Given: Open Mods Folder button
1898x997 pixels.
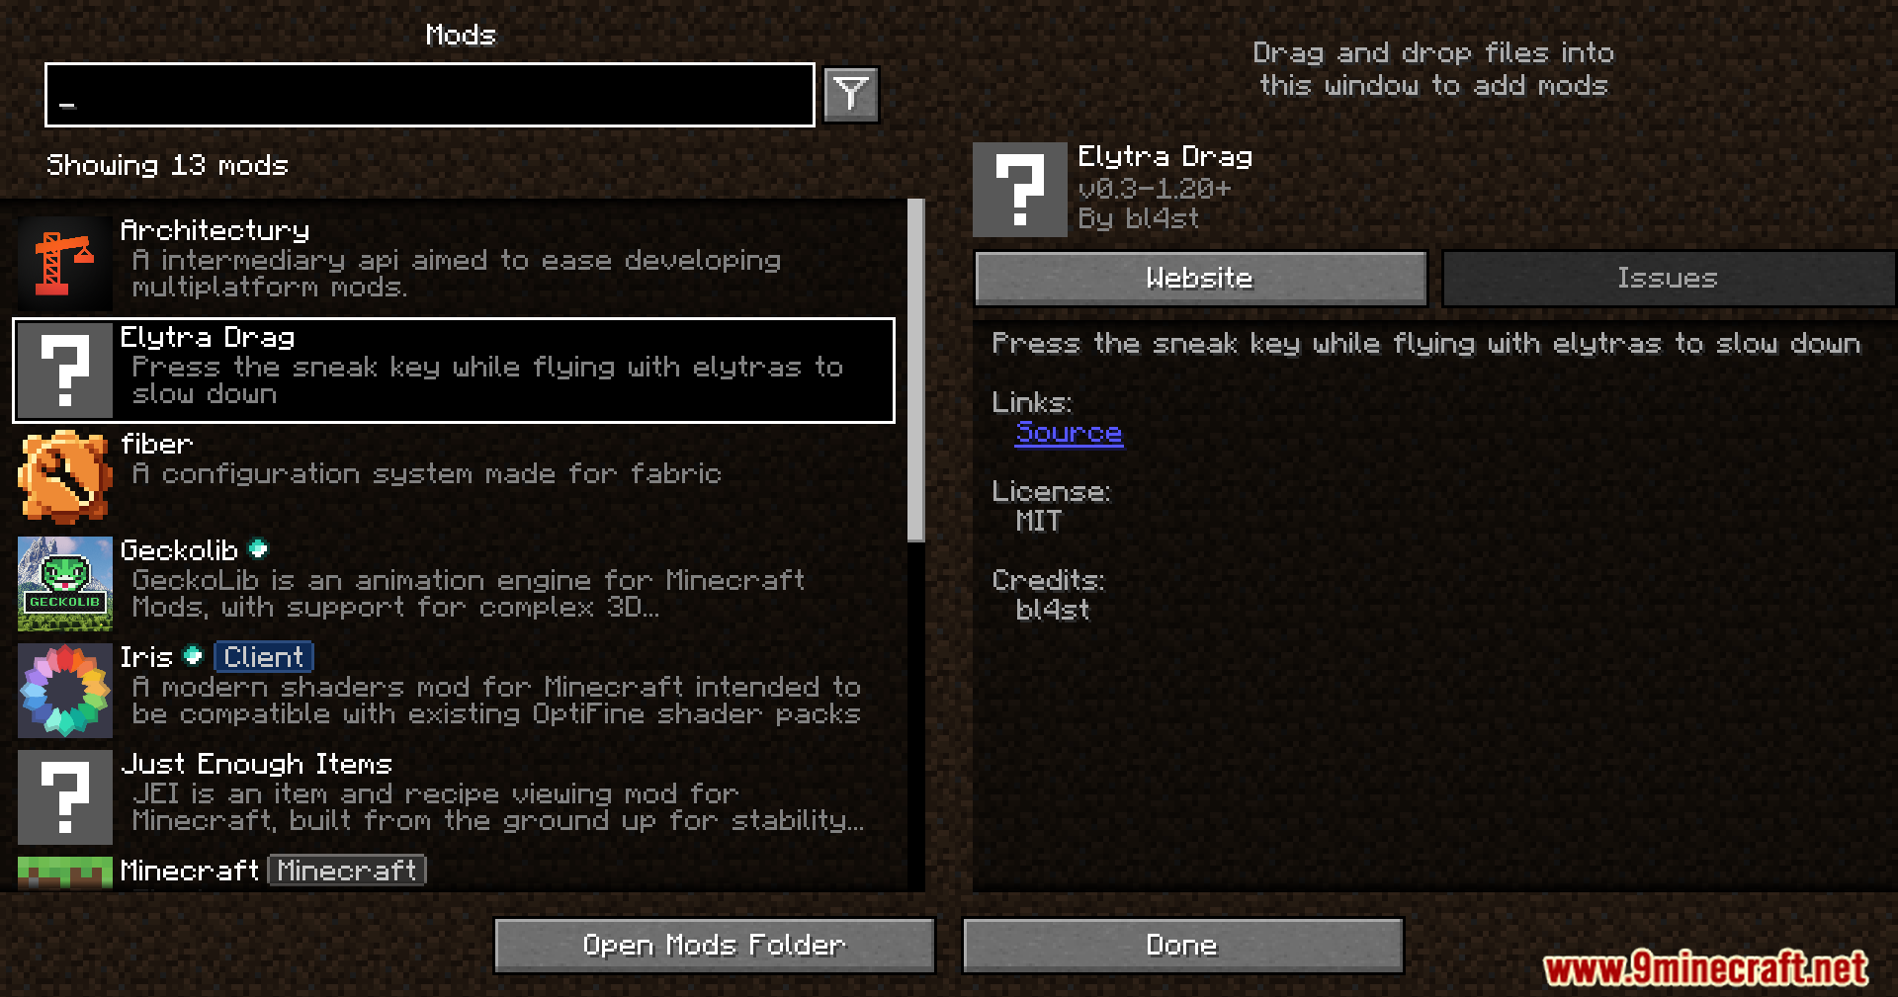Looking at the screenshot, I should [x=714, y=946].
